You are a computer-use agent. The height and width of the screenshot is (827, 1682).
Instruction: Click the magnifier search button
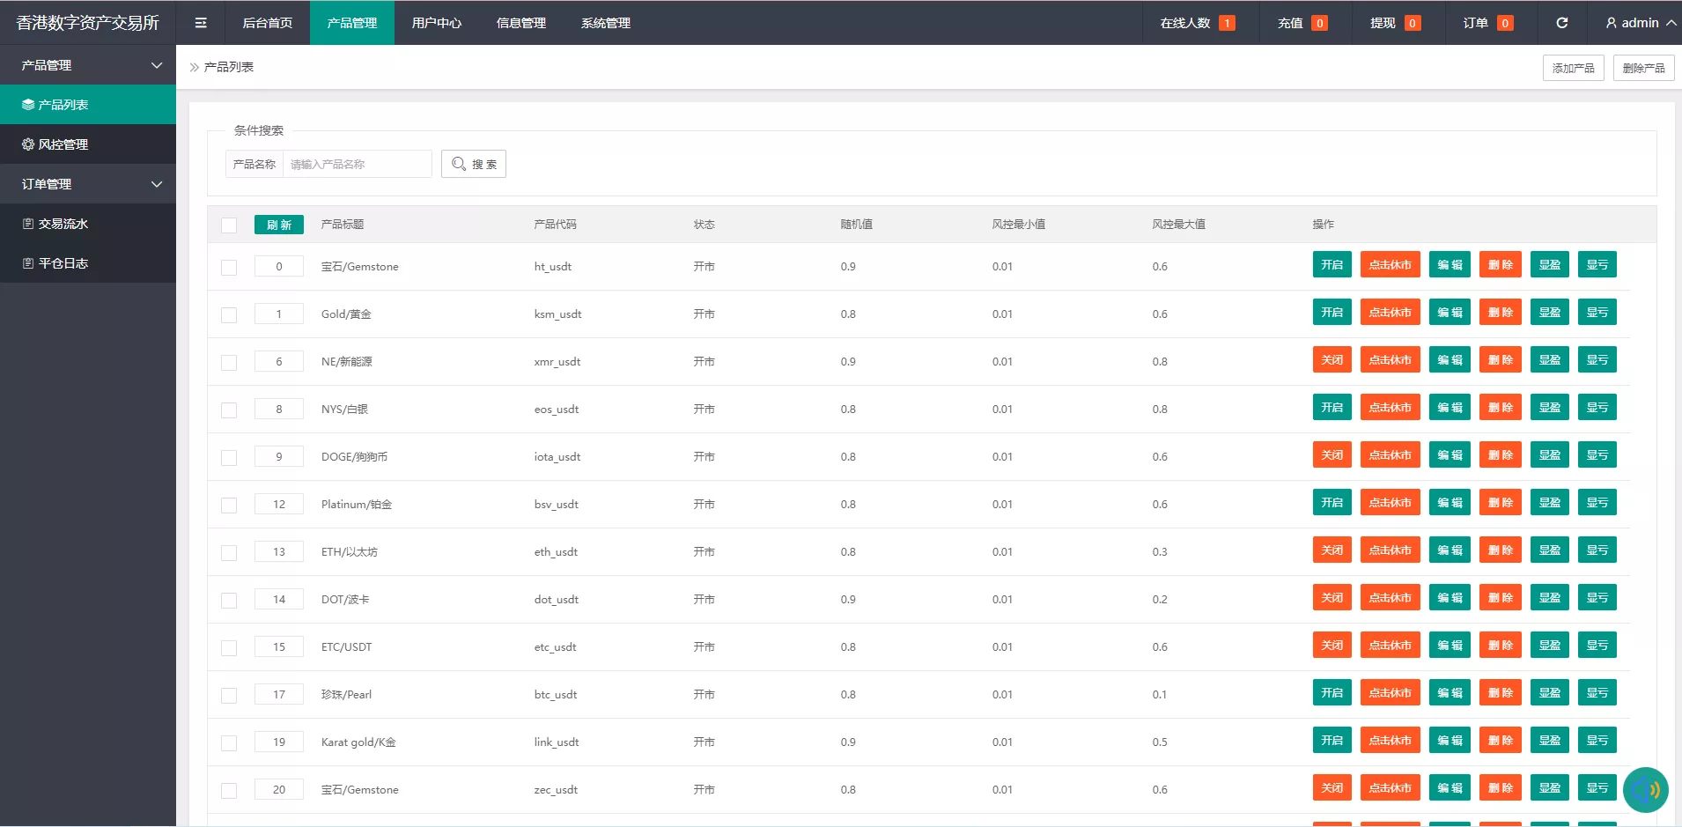click(474, 164)
